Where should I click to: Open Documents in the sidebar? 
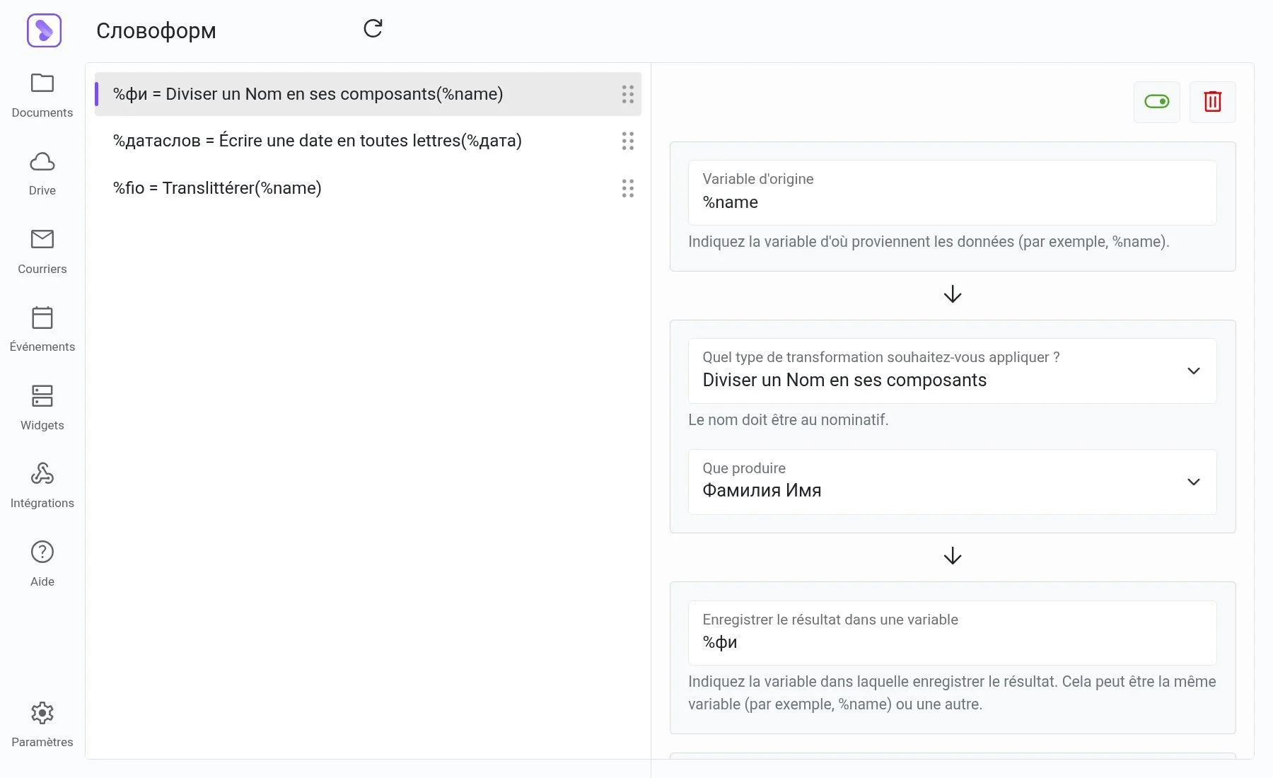pos(42,95)
